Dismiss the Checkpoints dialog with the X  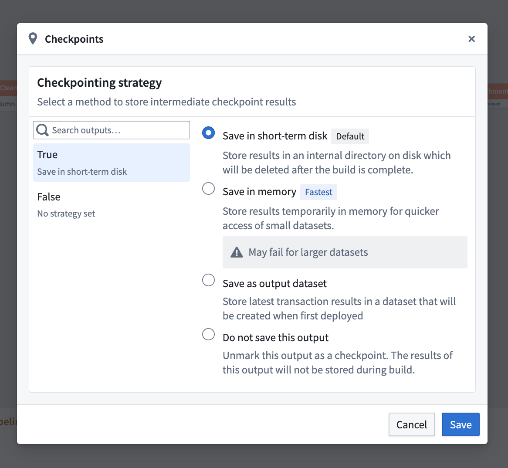(471, 39)
